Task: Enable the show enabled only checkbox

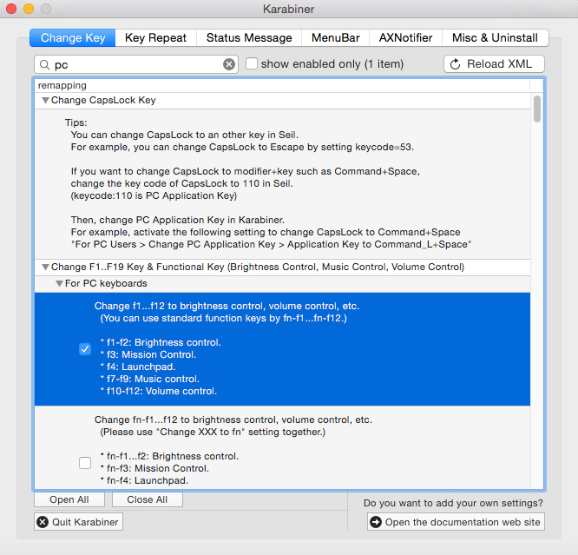Action: (252, 63)
